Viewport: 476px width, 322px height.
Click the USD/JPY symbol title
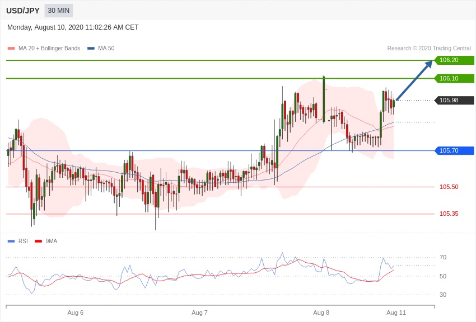pyautogui.click(x=23, y=11)
